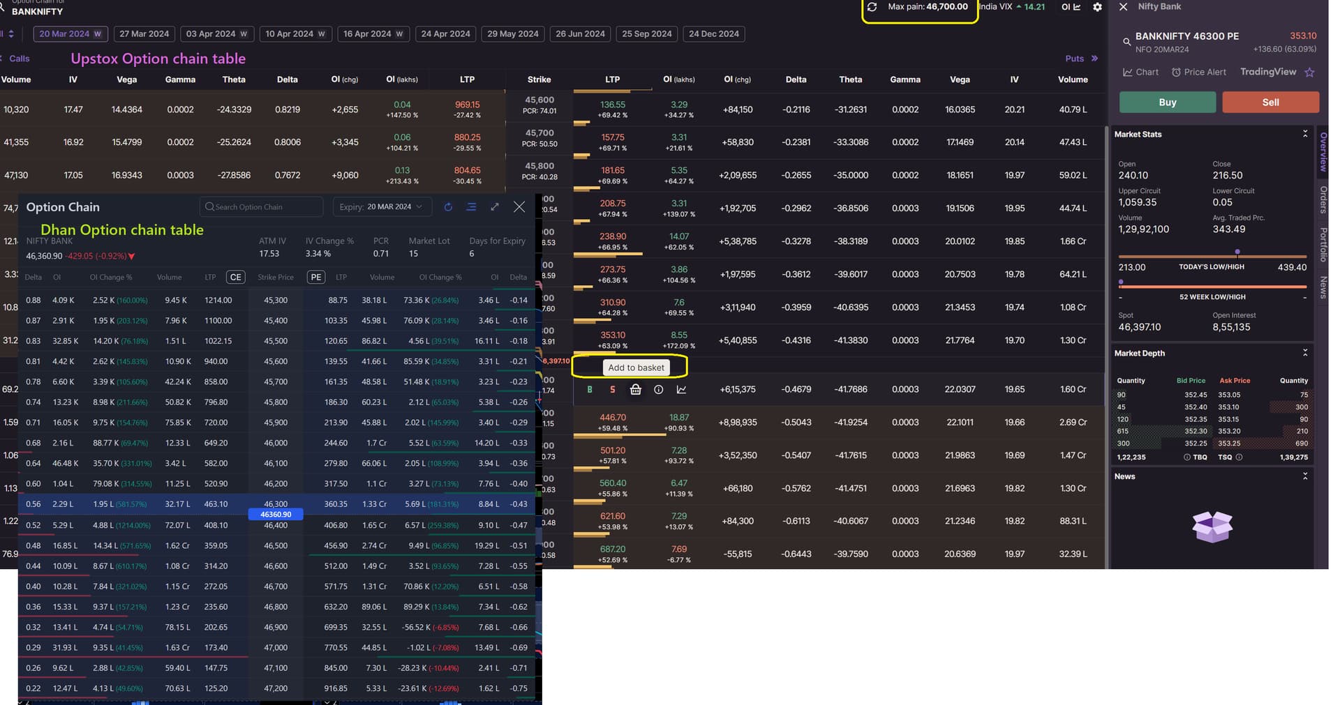The width and height of the screenshot is (1340, 705).
Task: Collapse the Market Depth section
Action: point(1304,353)
